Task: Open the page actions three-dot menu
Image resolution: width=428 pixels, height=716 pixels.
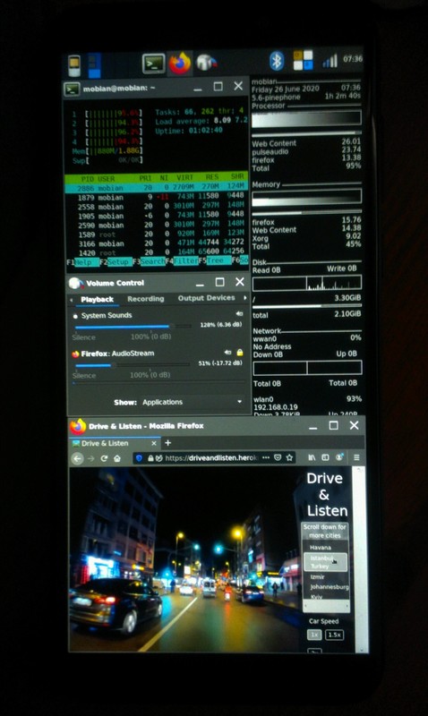Action: tap(266, 457)
